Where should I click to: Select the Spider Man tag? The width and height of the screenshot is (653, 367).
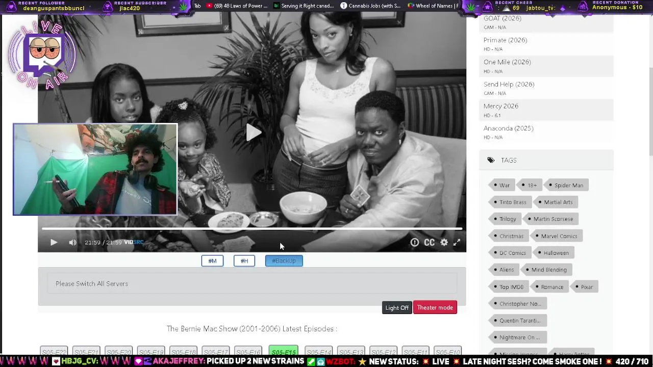coord(566,185)
